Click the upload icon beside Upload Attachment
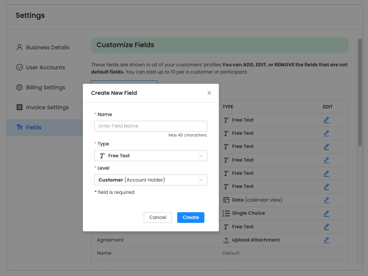Screen dimensions: 368x276 click(x=226, y=240)
